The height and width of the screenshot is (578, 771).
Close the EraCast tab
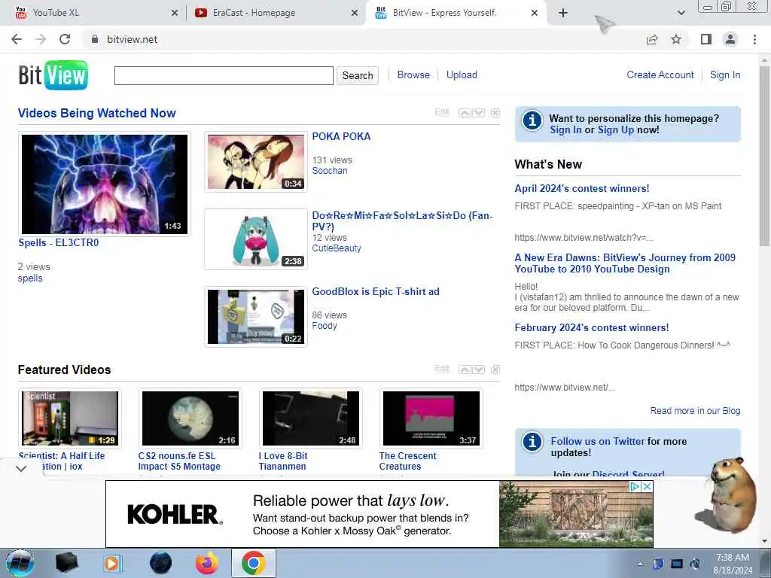[x=355, y=14]
